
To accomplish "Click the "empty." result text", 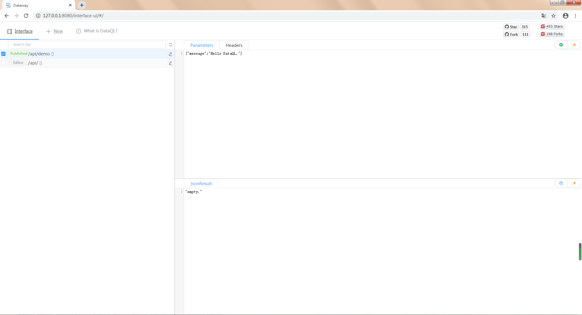I will [193, 192].
